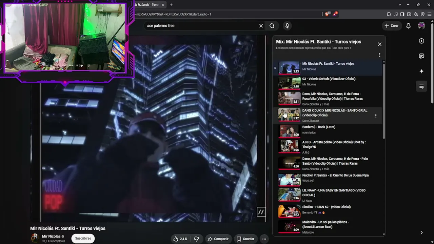
Task: Click the playlist scroll down arrow
Action: click(384, 234)
